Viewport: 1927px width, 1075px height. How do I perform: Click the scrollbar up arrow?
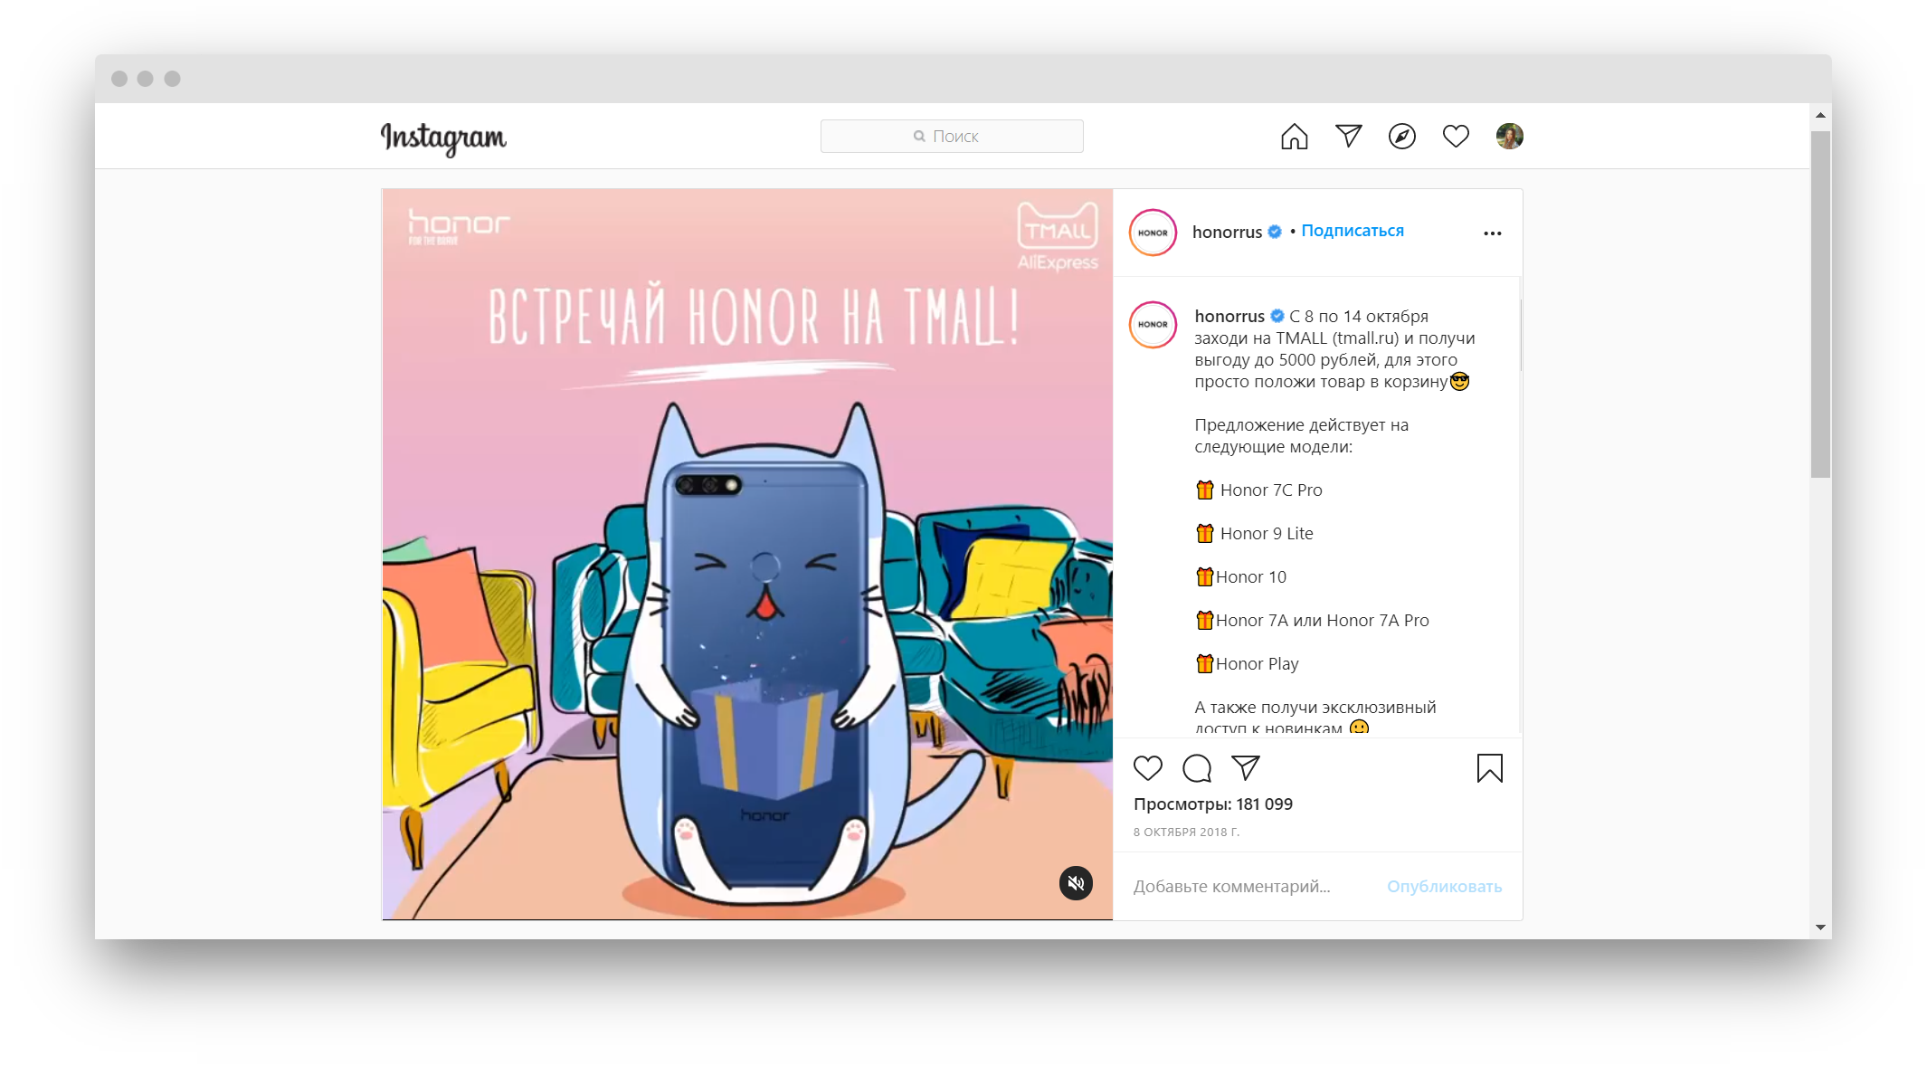coord(1820,116)
